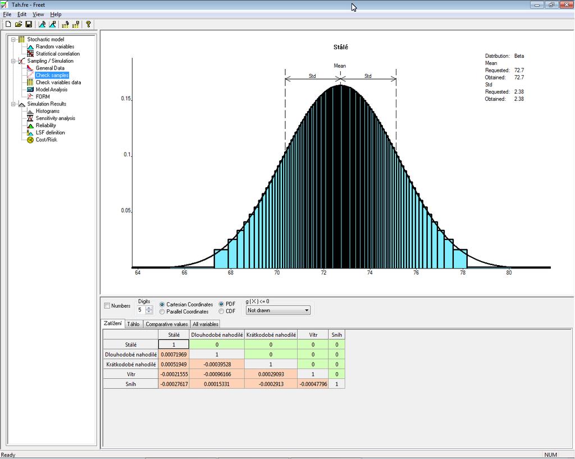The height and width of the screenshot is (459, 575).
Task: Select Cartesian Coordinates radio button
Action: 162,304
